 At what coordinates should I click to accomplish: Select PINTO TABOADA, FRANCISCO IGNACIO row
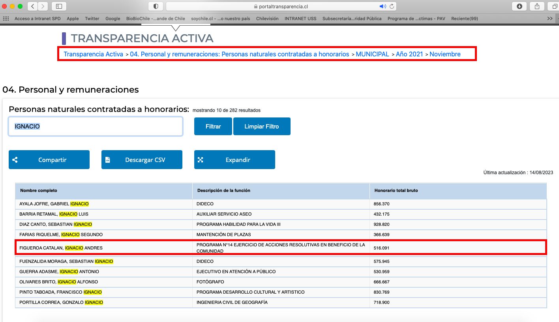(x=281, y=292)
